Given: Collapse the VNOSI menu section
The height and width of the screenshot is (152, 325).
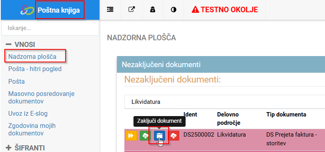Looking at the screenshot, I should [x=20, y=44].
